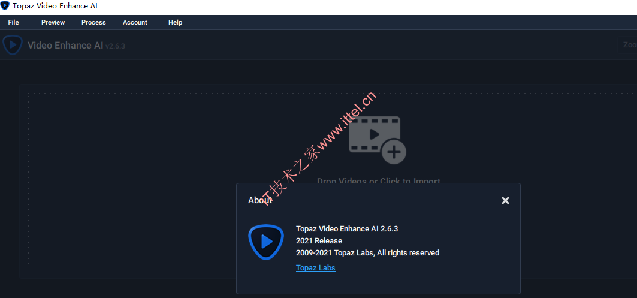The height and width of the screenshot is (298, 637).
Task: Click the 'Topaz Video Enhance AI 2.6.3' text
Action: [347, 229]
